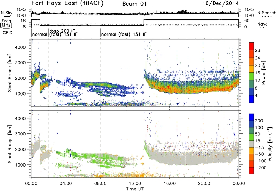Image resolution: width=276 pixels, height=191 pixels.
Task: Click the bright blue bottom segment of Power colorbar
Action: (252, 99)
